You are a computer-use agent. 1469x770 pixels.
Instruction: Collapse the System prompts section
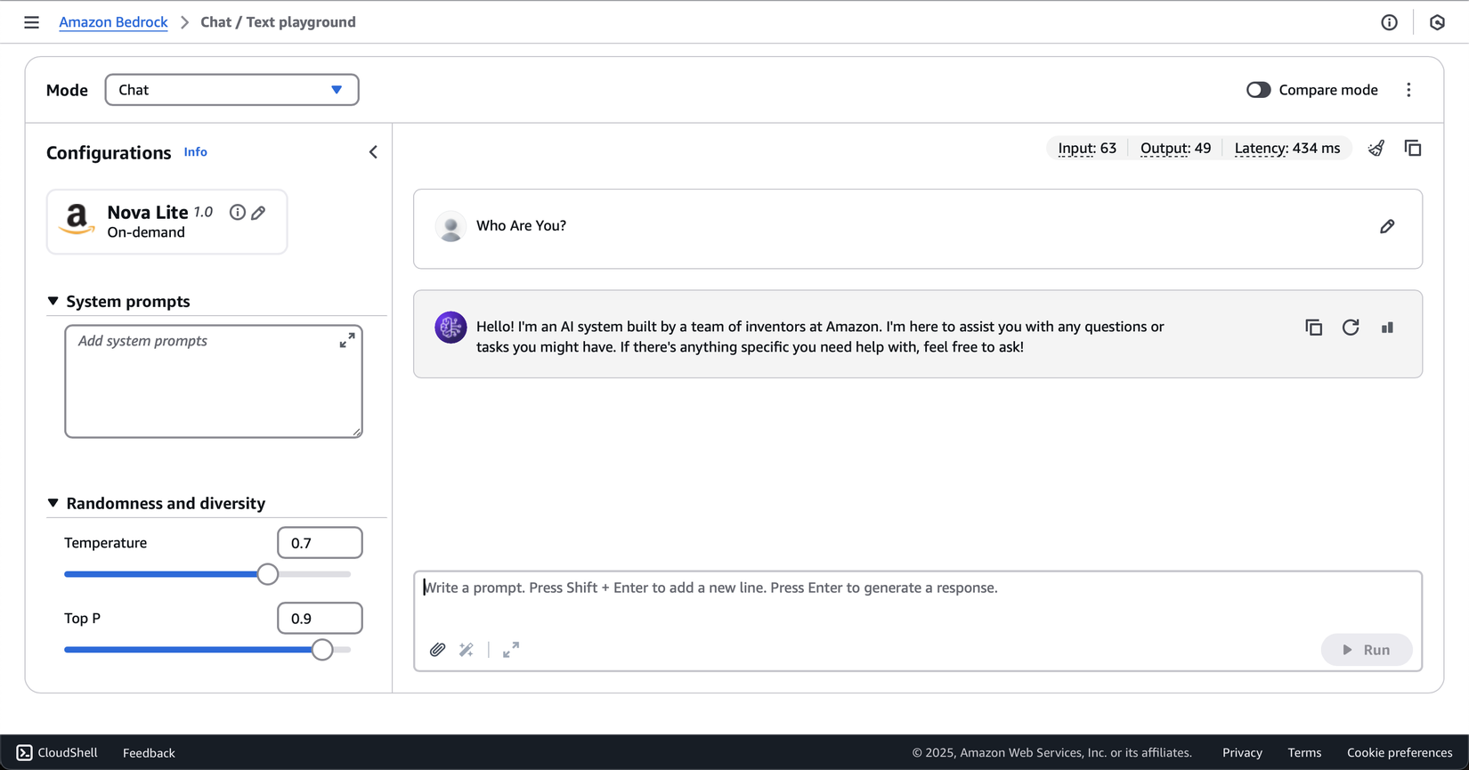53,302
